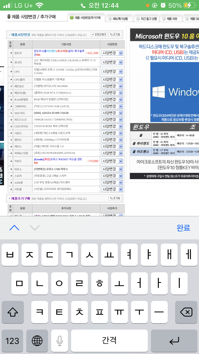Open 사양변경 dropdown for 랜카드 row

(112, 140)
